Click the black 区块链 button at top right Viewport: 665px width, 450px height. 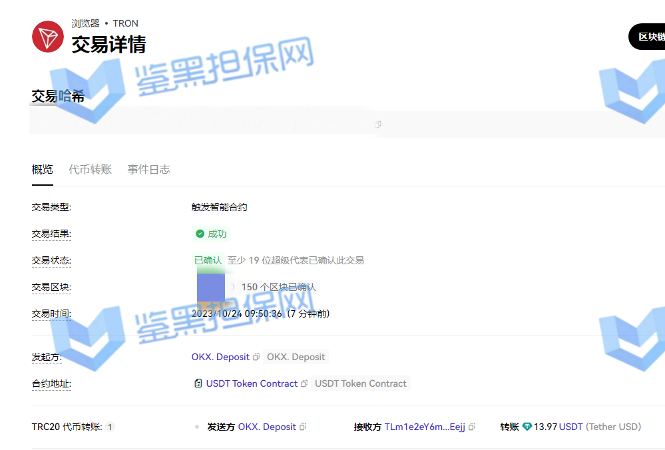coord(649,37)
